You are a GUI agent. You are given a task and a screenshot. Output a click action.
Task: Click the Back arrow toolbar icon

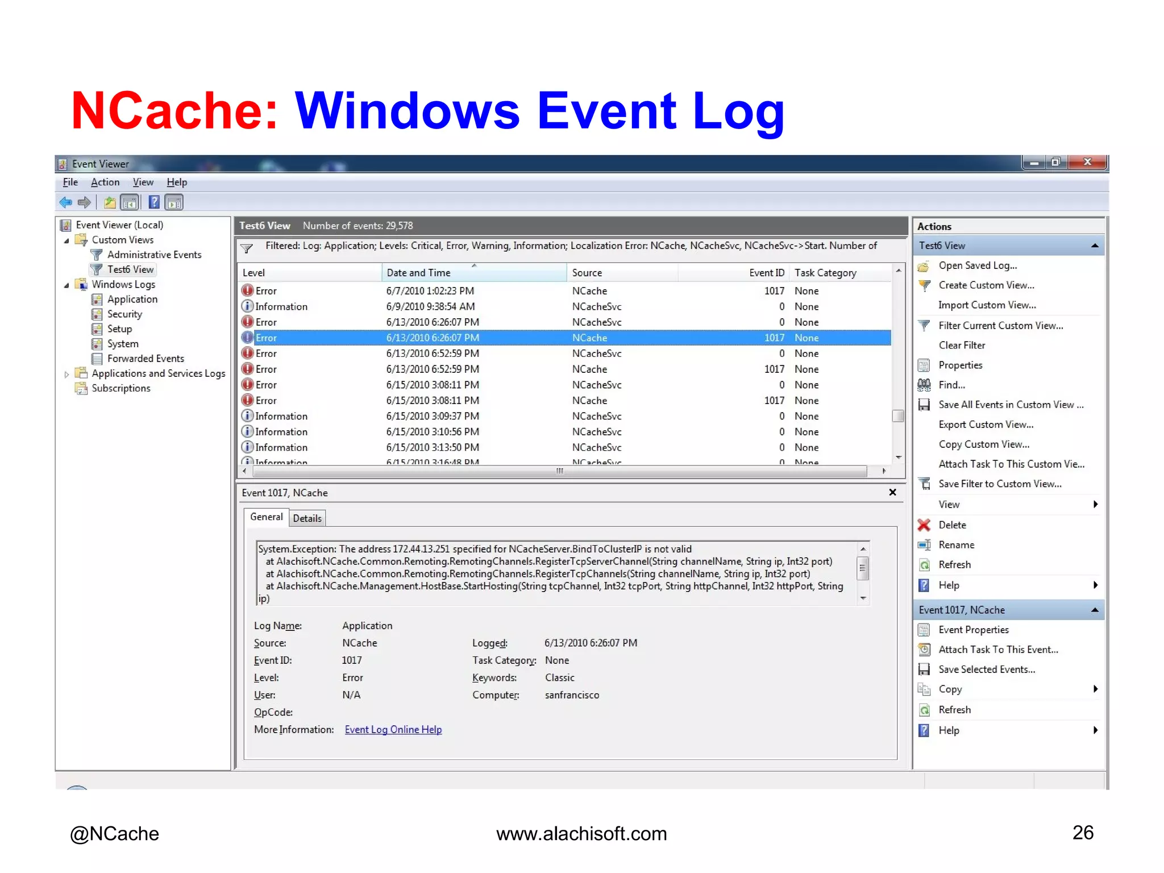pos(66,202)
